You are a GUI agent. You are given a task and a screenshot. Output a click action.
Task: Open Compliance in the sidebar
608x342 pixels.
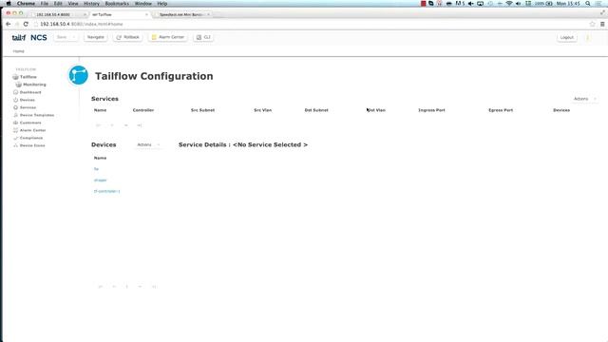point(31,138)
